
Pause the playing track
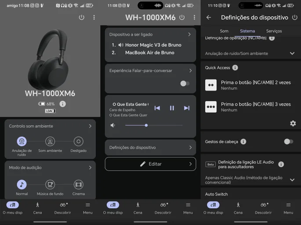[172, 108]
